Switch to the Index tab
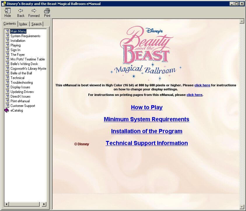Viewport: 246px width, 211px height. coord(23,24)
